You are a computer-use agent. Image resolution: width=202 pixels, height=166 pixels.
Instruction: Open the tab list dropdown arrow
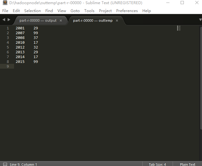click(200, 20)
